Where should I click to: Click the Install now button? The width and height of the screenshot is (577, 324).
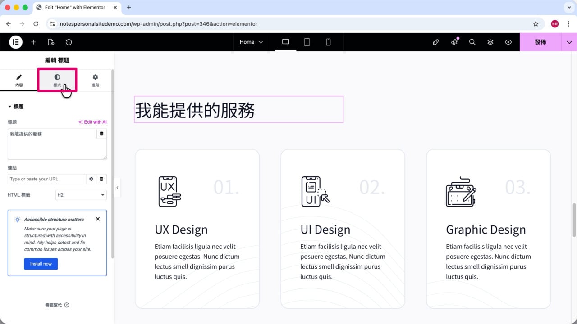[41, 264]
